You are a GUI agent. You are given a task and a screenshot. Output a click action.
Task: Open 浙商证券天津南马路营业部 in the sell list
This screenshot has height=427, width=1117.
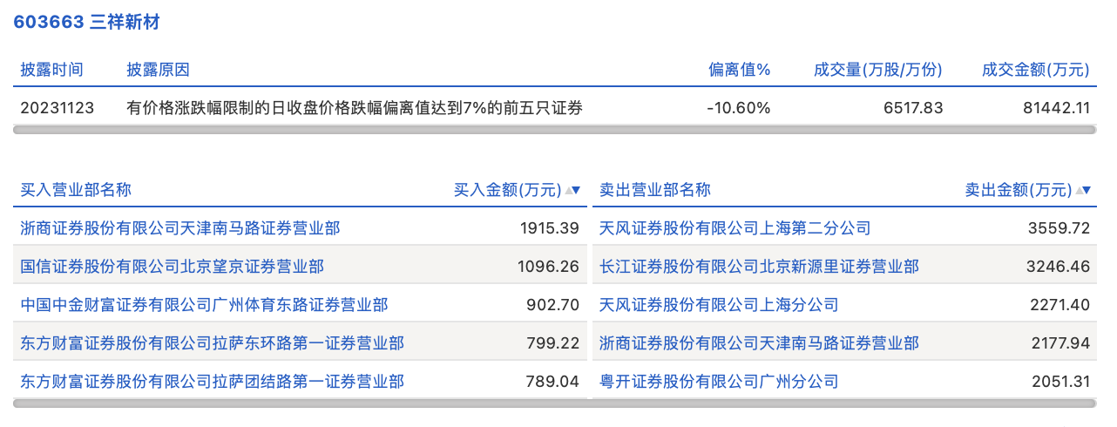759,343
